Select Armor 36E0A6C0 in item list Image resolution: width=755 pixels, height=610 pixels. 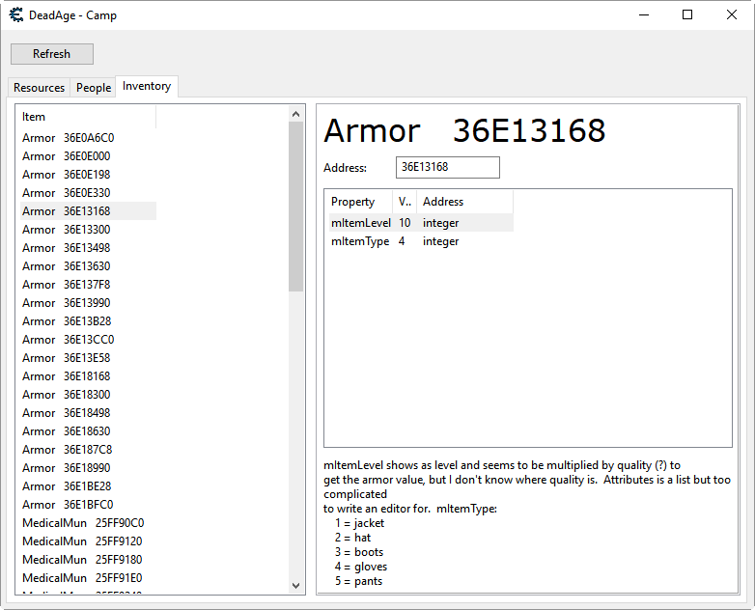(x=68, y=138)
